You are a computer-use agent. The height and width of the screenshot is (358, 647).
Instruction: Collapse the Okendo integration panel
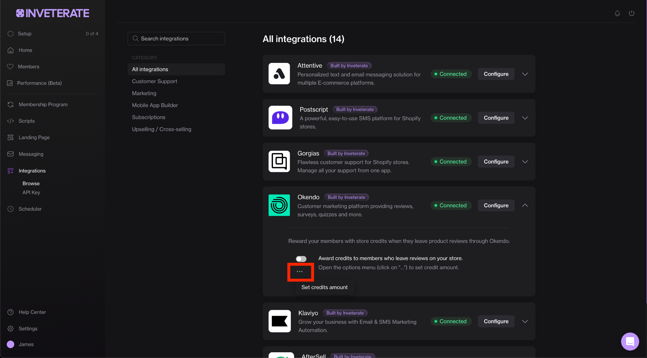click(x=525, y=205)
